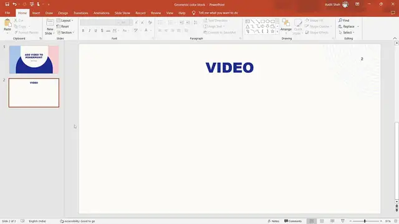Toggle Strikethrough formatting

pyautogui.click(x=108, y=30)
